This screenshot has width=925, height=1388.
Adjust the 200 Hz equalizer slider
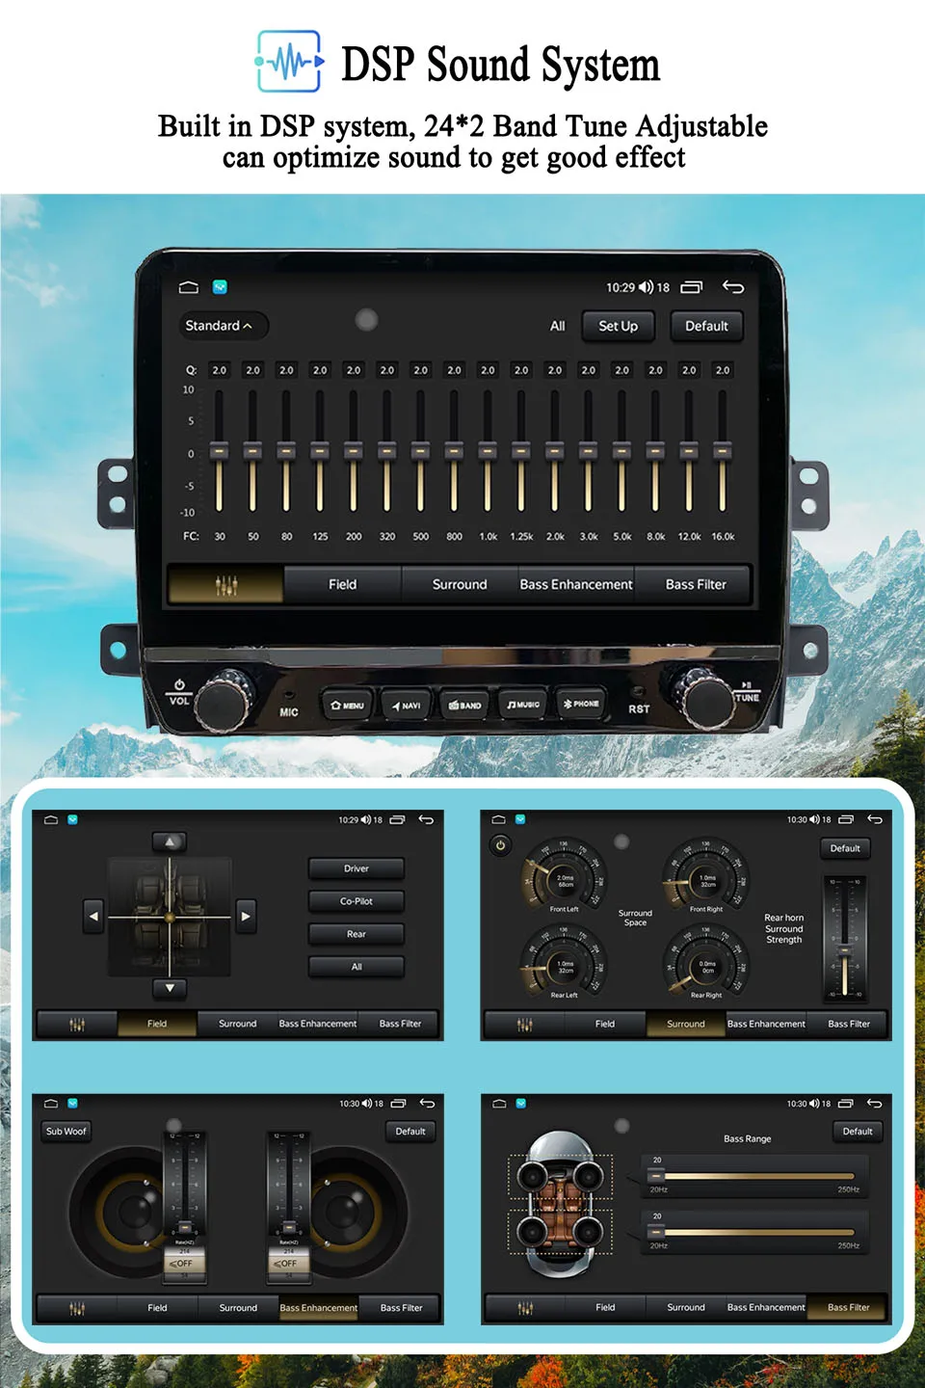coord(354,450)
